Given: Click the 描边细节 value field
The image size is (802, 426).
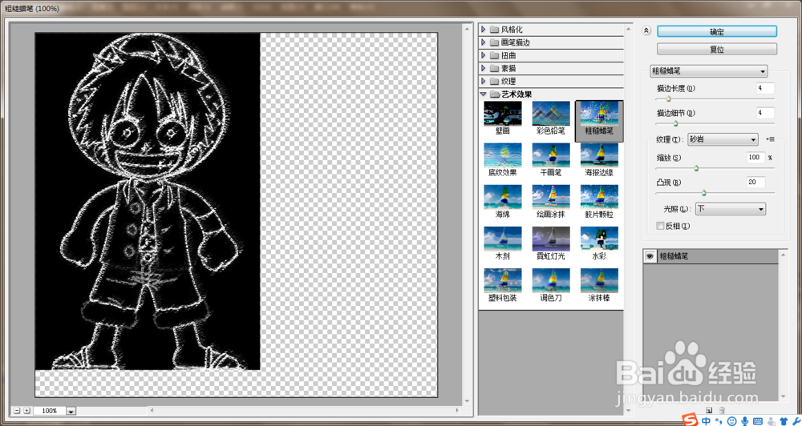Looking at the screenshot, I should point(765,113).
